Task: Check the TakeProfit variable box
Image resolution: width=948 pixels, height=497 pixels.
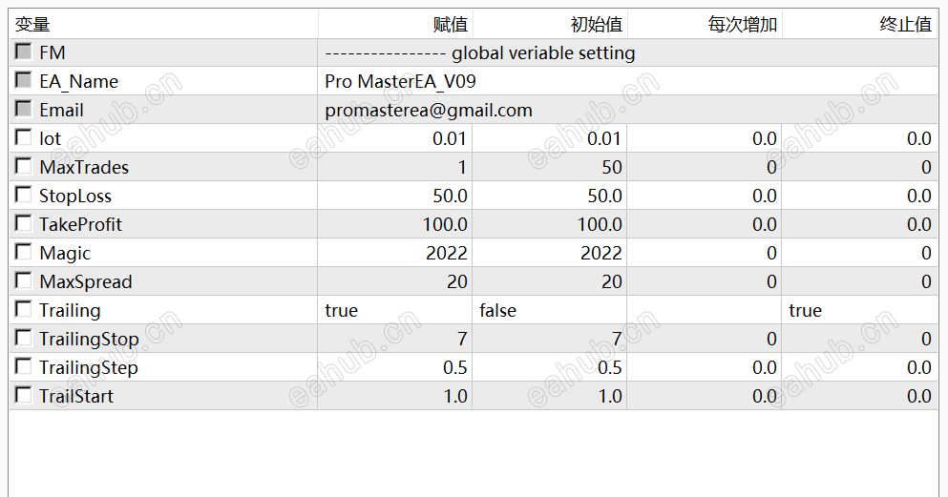Action: [x=23, y=223]
